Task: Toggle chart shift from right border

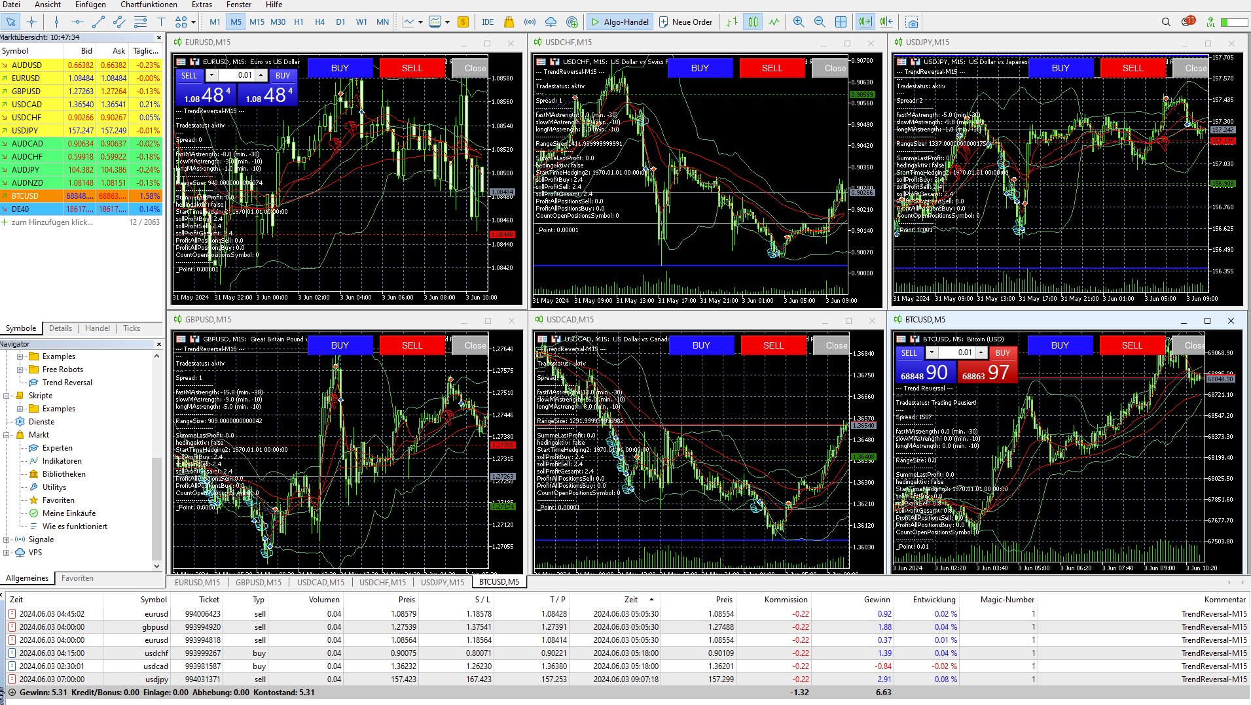Action: 886,22
